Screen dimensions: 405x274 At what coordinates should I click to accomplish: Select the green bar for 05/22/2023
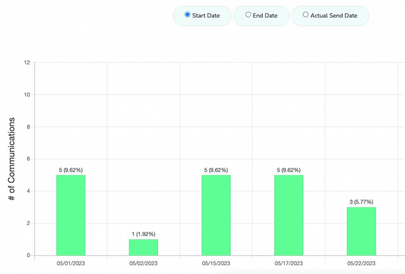click(x=361, y=231)
